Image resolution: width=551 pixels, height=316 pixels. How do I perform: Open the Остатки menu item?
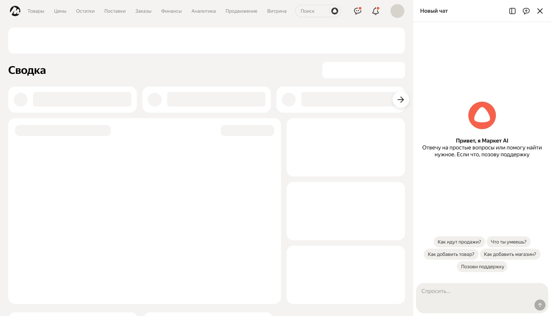pyautogui.click(x=85, y=11)
